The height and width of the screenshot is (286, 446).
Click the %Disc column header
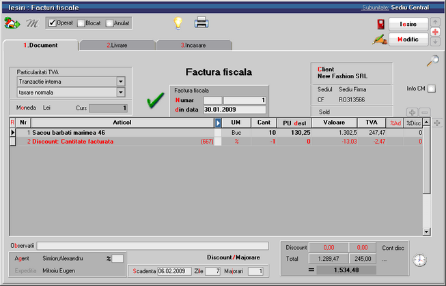coord(413,123)
